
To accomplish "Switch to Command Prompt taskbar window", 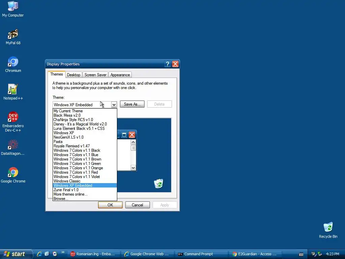I will pos(201,254).
